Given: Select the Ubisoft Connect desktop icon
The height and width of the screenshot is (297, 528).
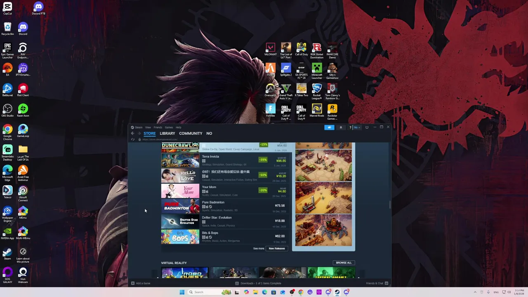Looking at the screenshot, I should click(23, 193).
